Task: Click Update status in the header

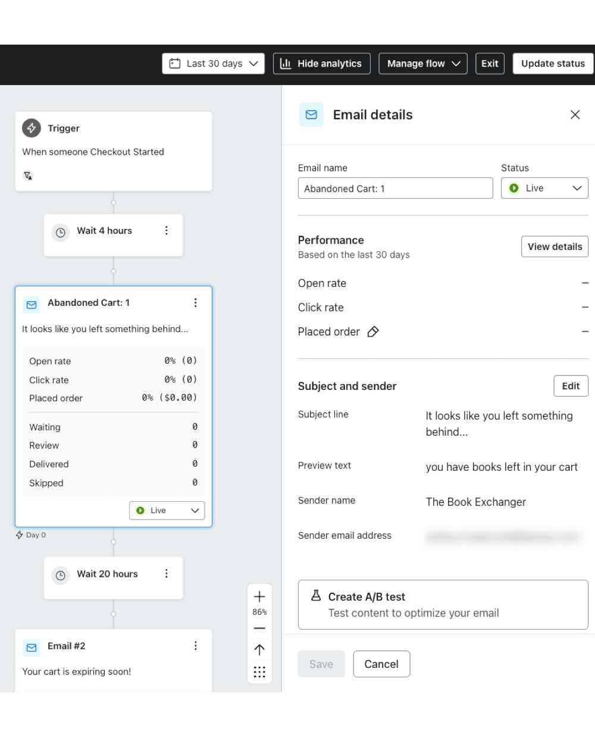Action: [x=552, y=63]
